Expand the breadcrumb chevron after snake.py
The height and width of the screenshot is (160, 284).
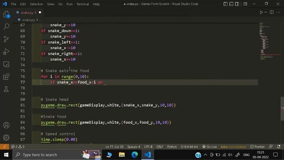[x=37, y=20]
